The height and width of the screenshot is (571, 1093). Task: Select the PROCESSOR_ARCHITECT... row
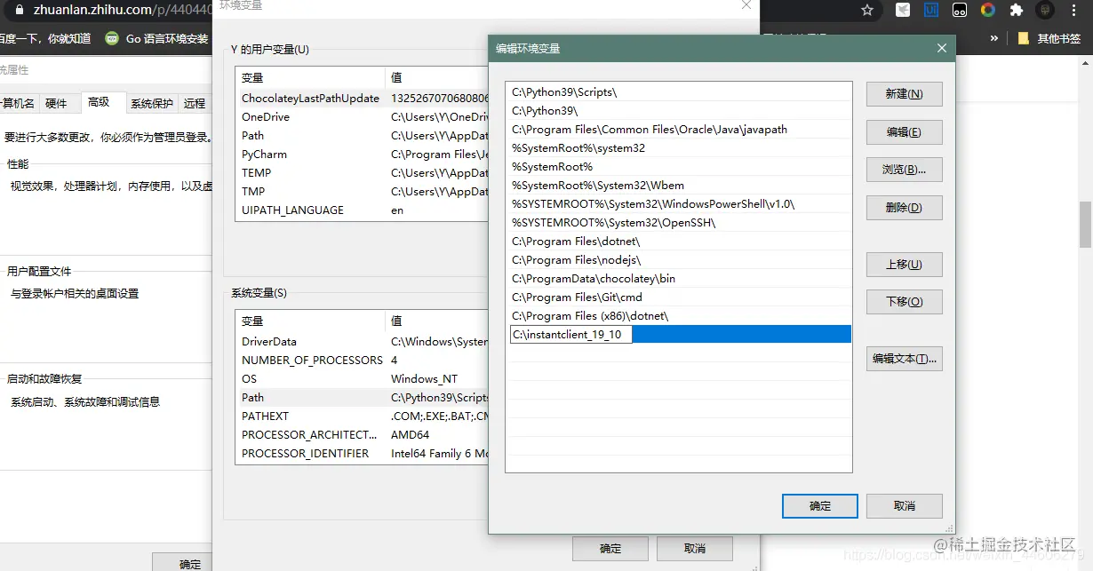coord(363,435)
